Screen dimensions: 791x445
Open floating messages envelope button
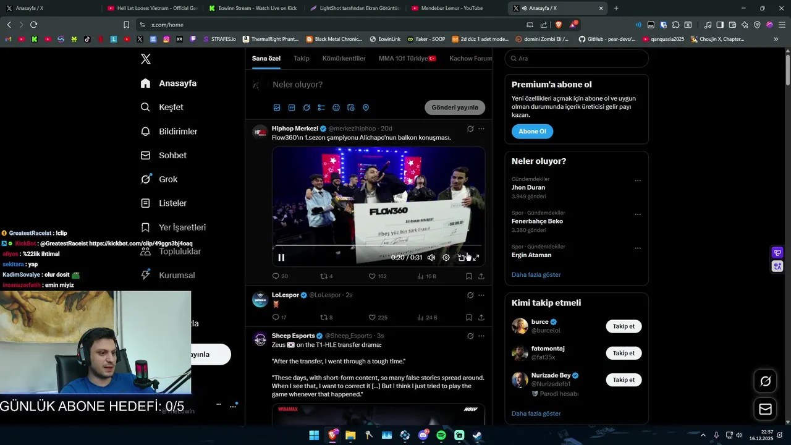(x=766, y=409)
